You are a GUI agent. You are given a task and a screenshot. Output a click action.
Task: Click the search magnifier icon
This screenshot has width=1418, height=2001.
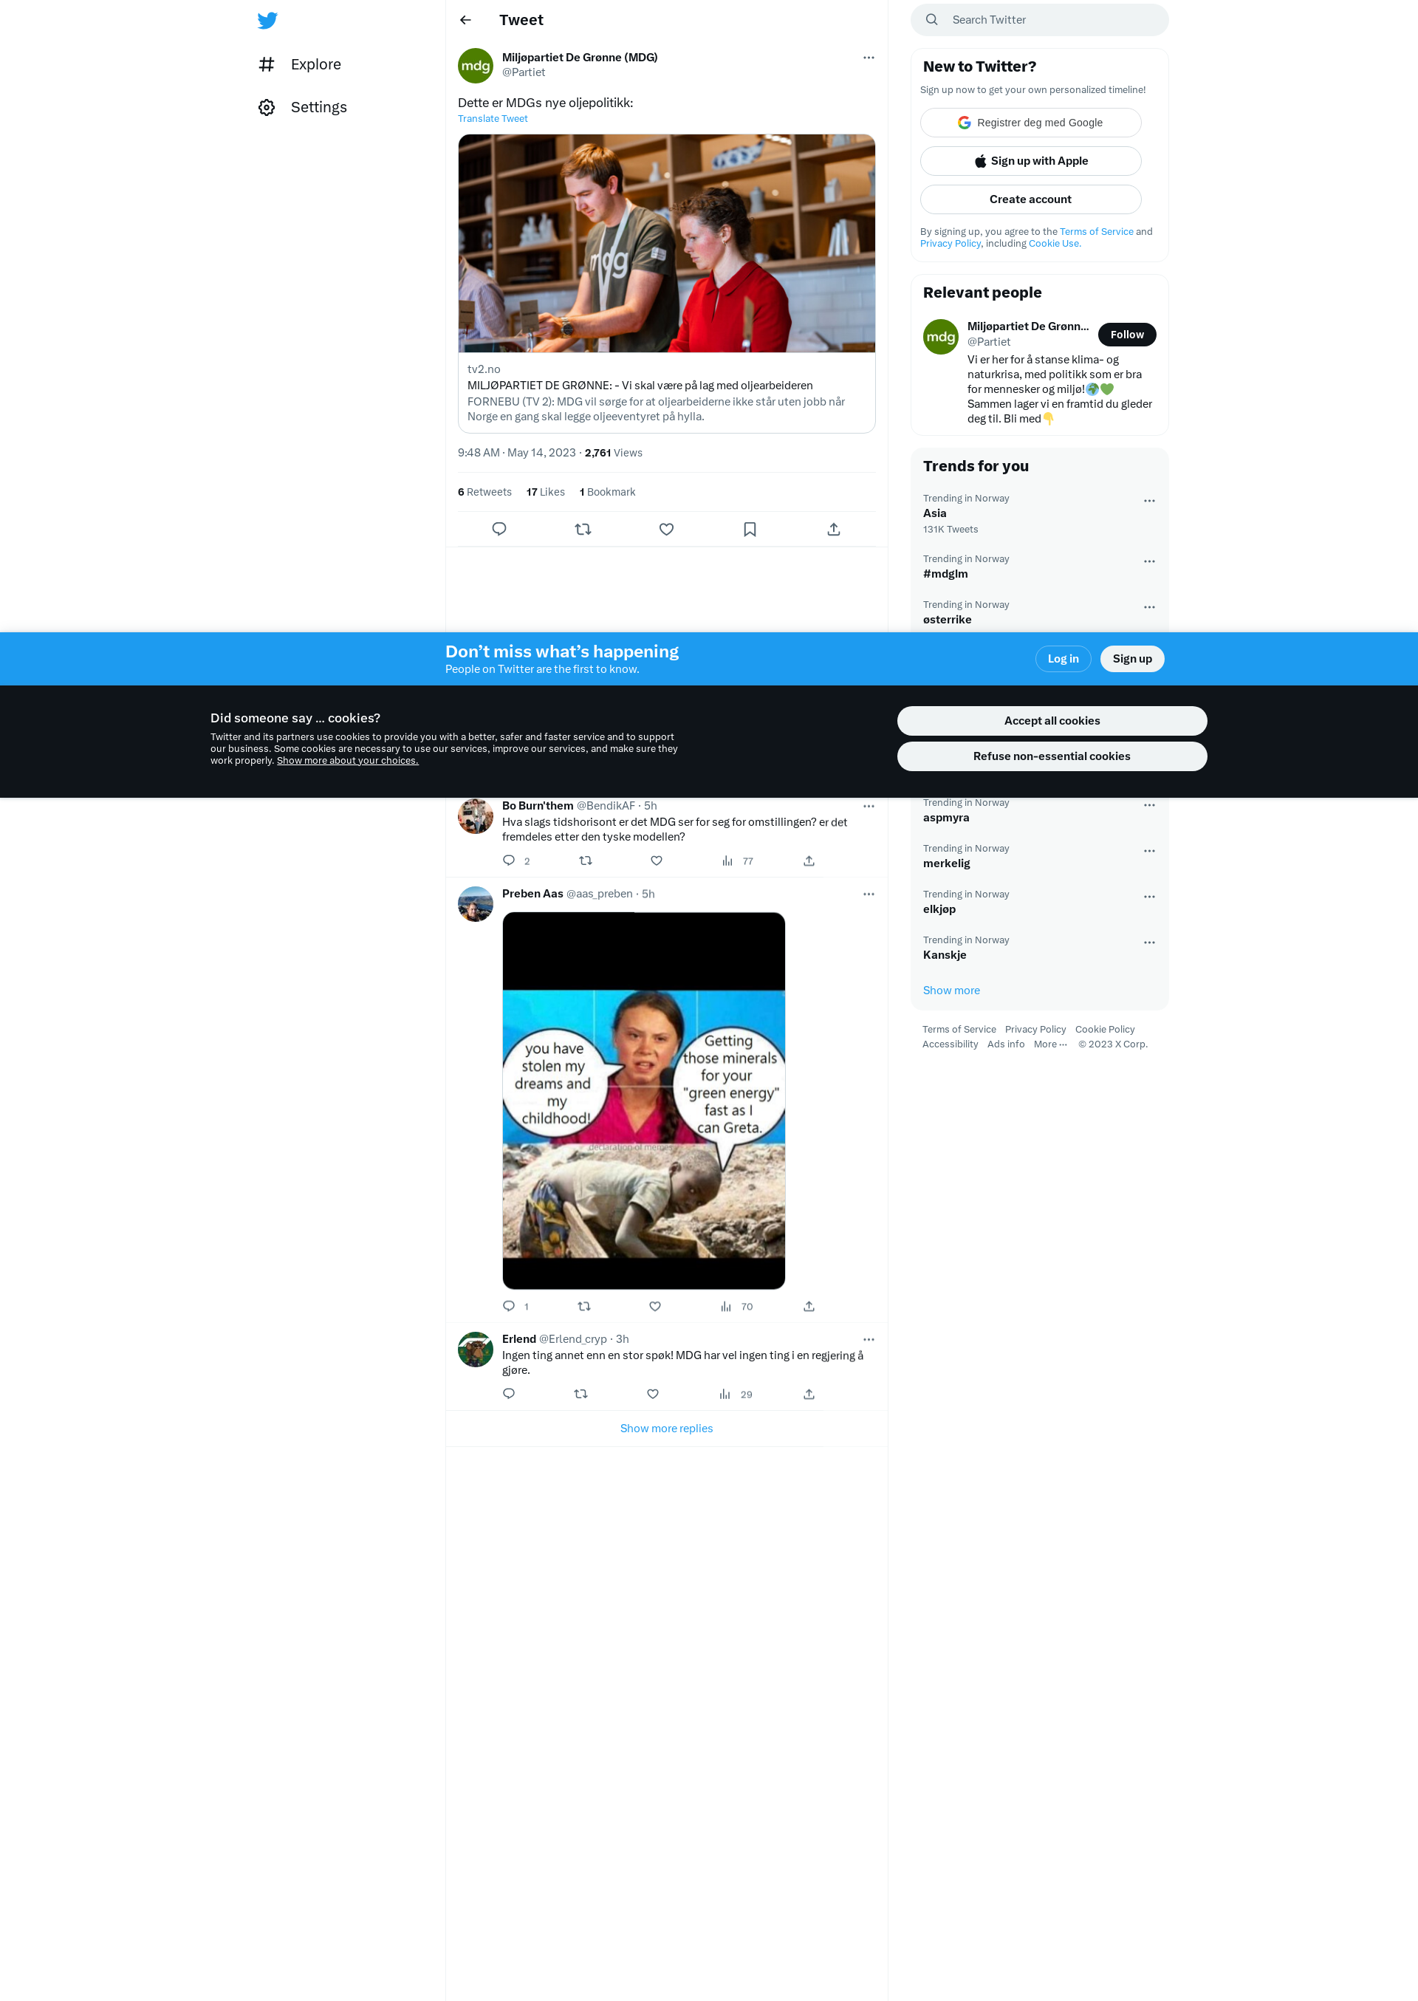pyautogui.click(x=931, y=20)
